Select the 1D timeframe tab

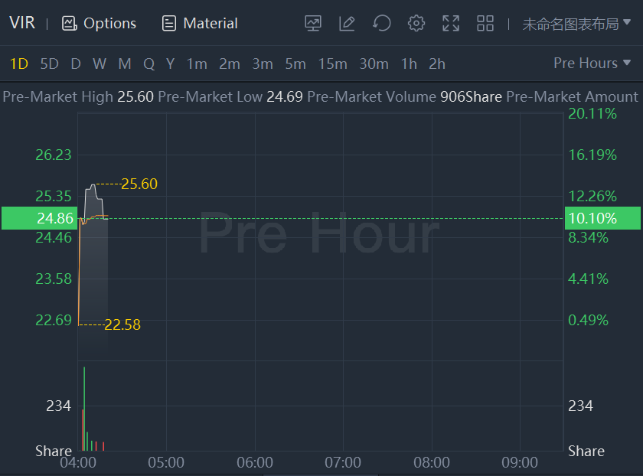(18, 64)
